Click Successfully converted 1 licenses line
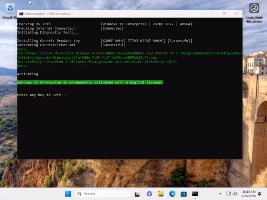Image resolution: width=267 pixels, height=200 pixels. [98, 62]
